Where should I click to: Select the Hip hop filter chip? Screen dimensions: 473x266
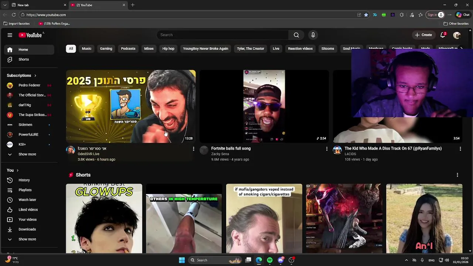click(168, 49)
